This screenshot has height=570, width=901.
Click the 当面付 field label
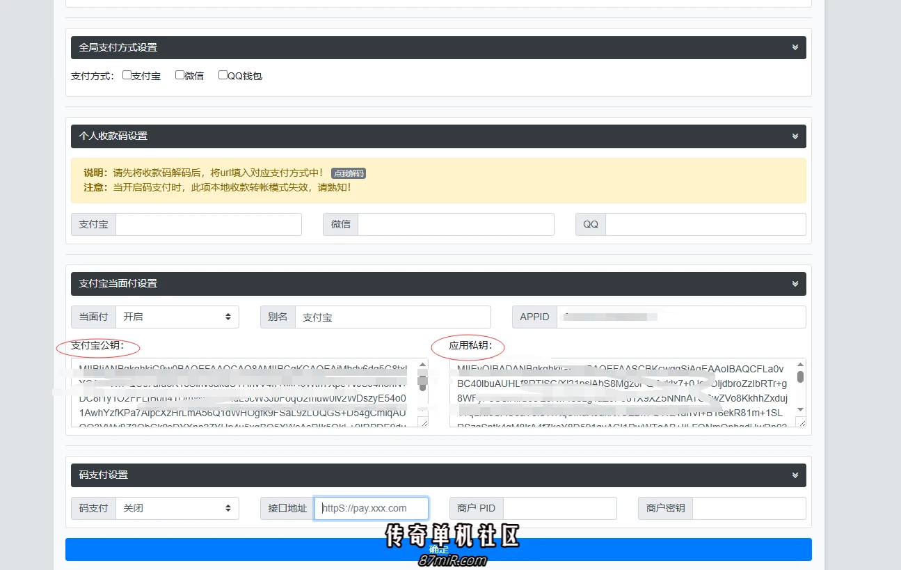(x=93, y=317)
